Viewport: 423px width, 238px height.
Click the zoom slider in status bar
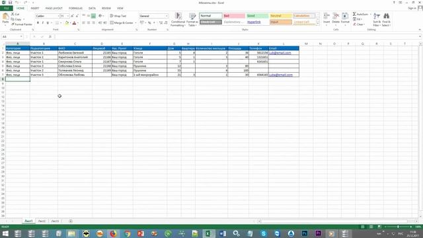[x=398, y=227]
